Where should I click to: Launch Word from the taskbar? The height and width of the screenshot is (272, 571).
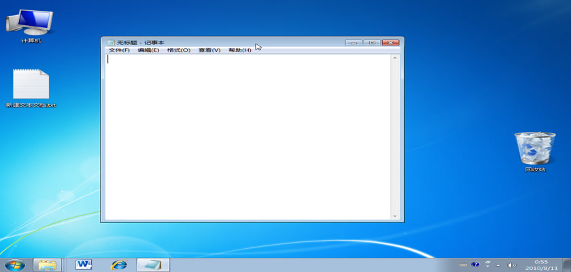84,264
